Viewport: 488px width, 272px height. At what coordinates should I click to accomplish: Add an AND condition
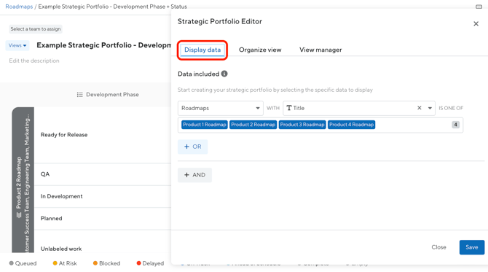pos(194,175)
